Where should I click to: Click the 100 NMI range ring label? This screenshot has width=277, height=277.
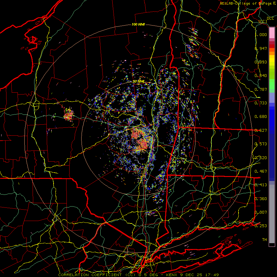pyautogui.click(x=138, y=24)
